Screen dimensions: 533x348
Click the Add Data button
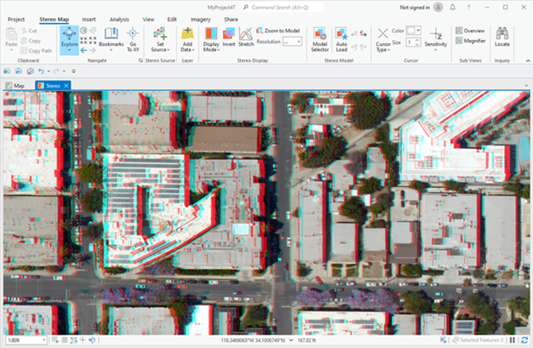pyautogui.click(x=186, y=38)
